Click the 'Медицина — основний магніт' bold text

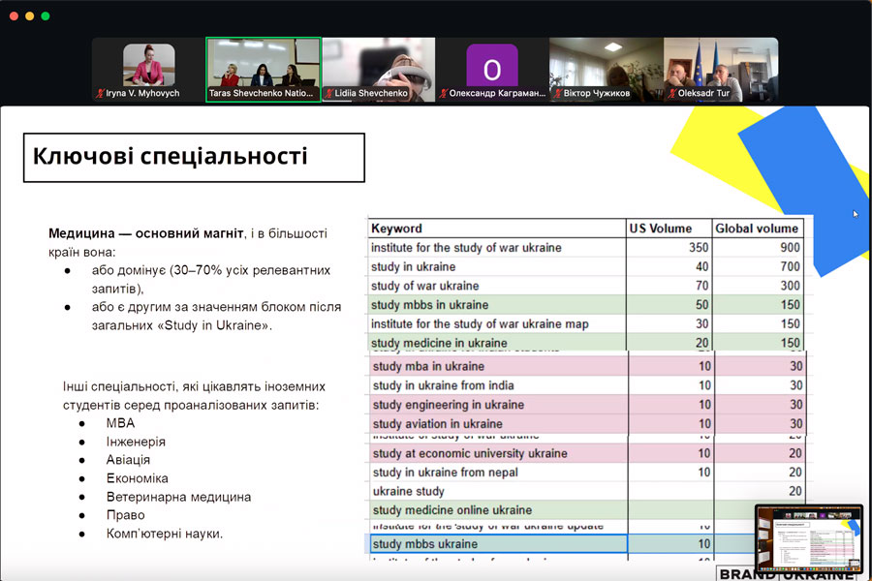point(145,233)
